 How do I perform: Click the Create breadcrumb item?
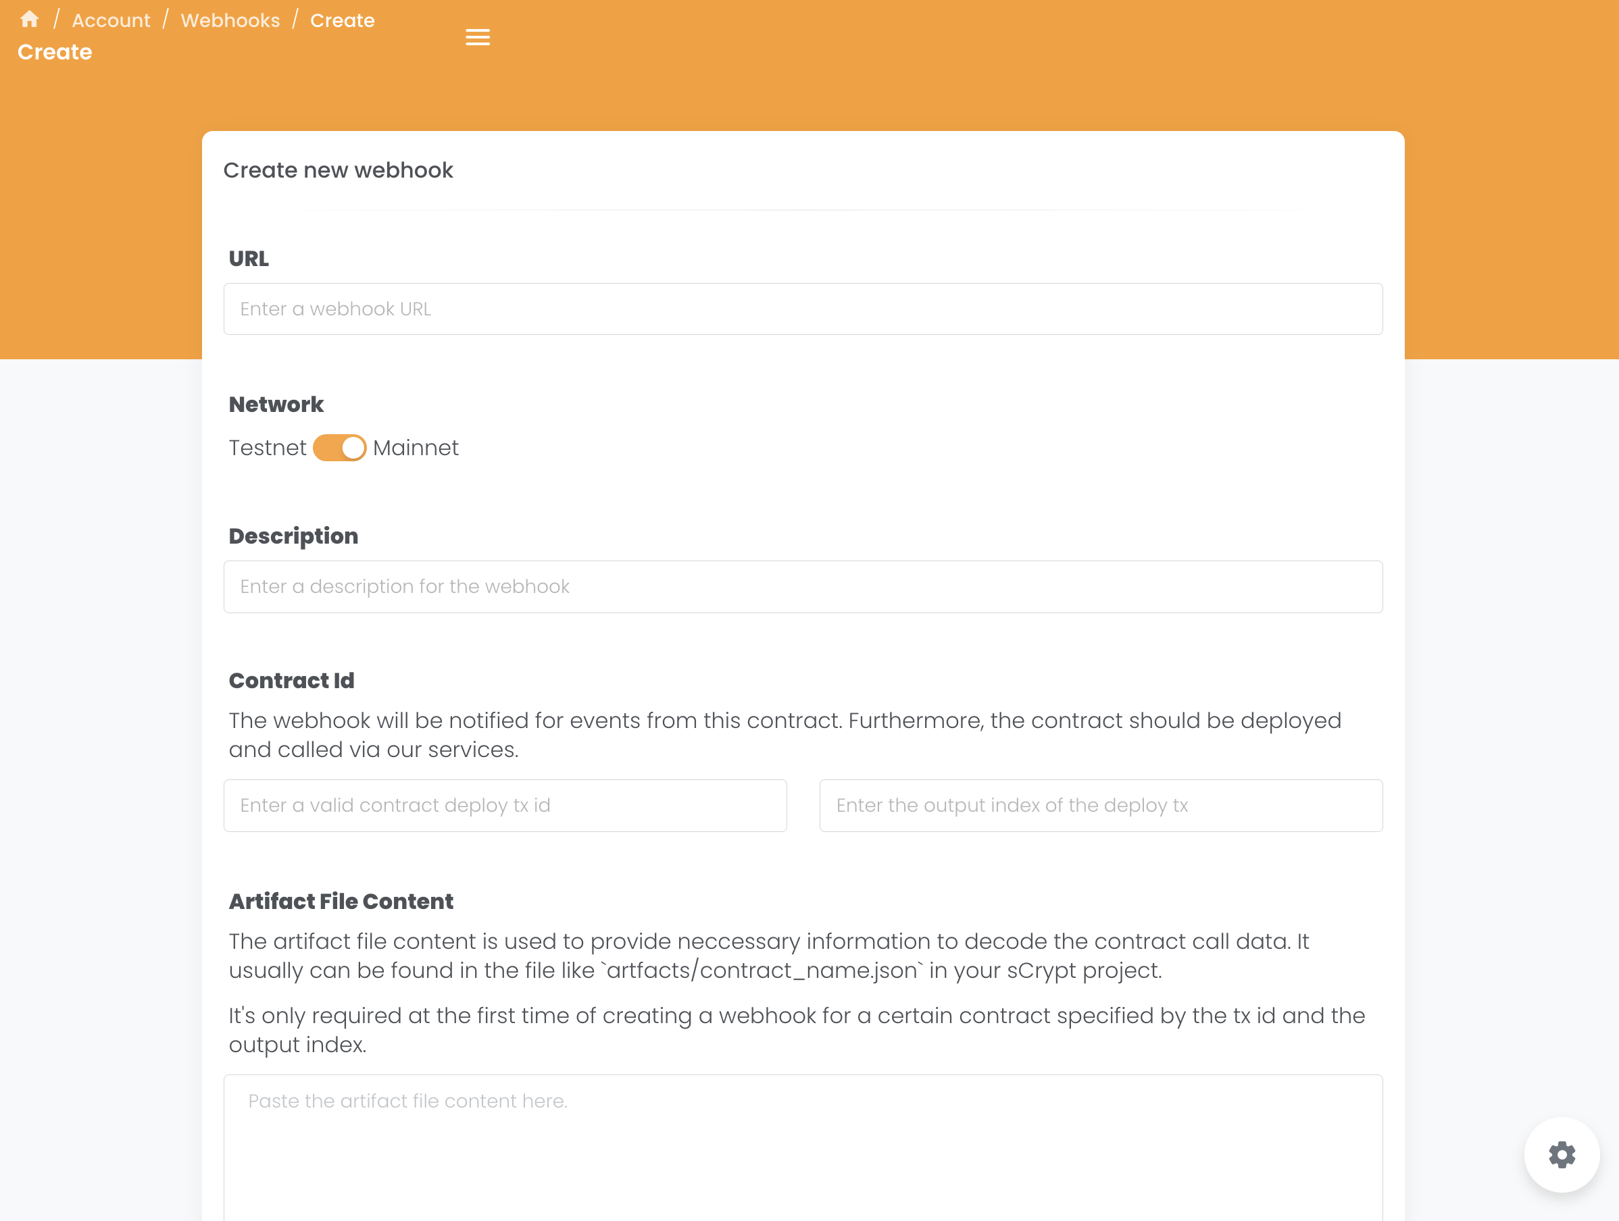(x=342, y=20)
